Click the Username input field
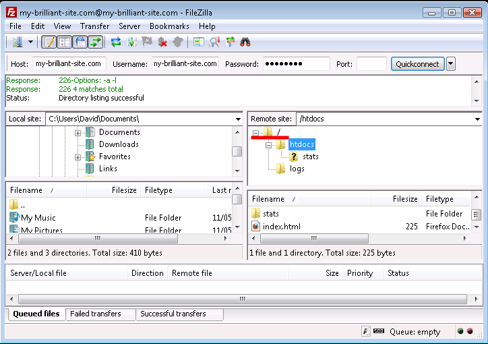The width and height of the screenshot is (488, 344). pyautogui.click(x=185, y=64)
